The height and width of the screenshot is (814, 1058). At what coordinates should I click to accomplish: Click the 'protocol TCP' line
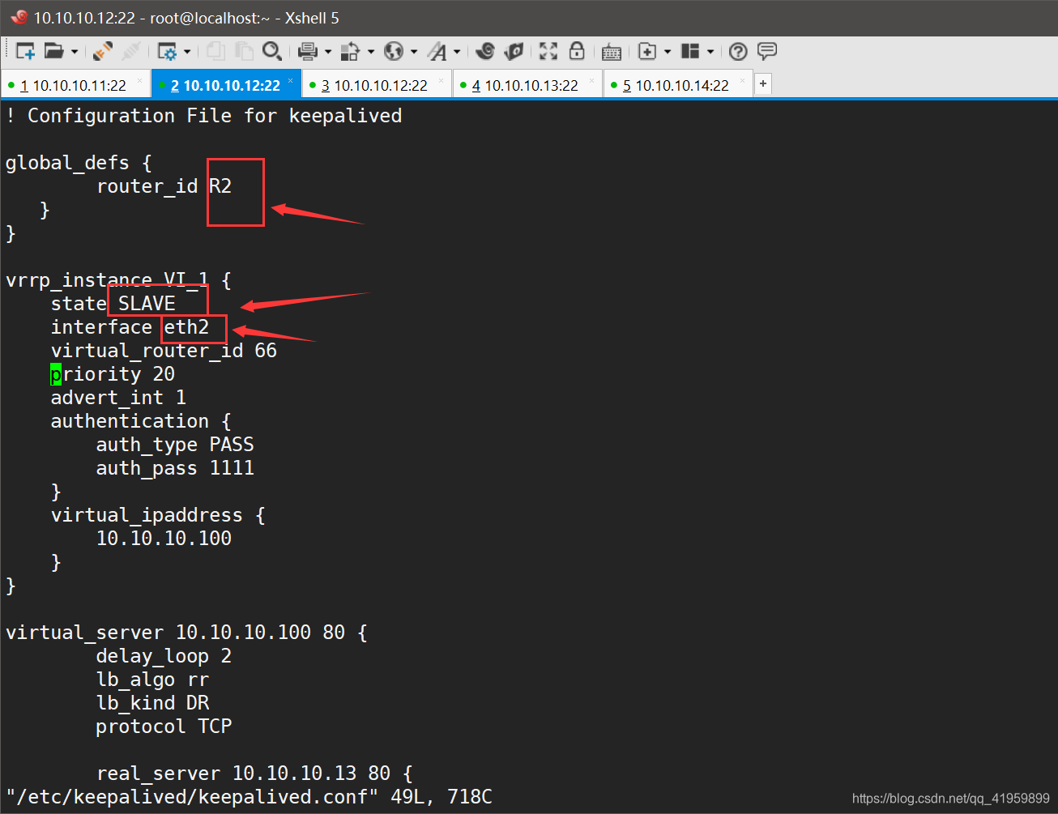pyautogui.click(x=164, y=727)
